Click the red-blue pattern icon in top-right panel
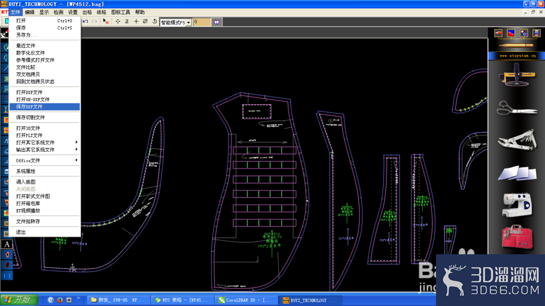The width and height of the screenshot is (545, 306). point(511,33)
